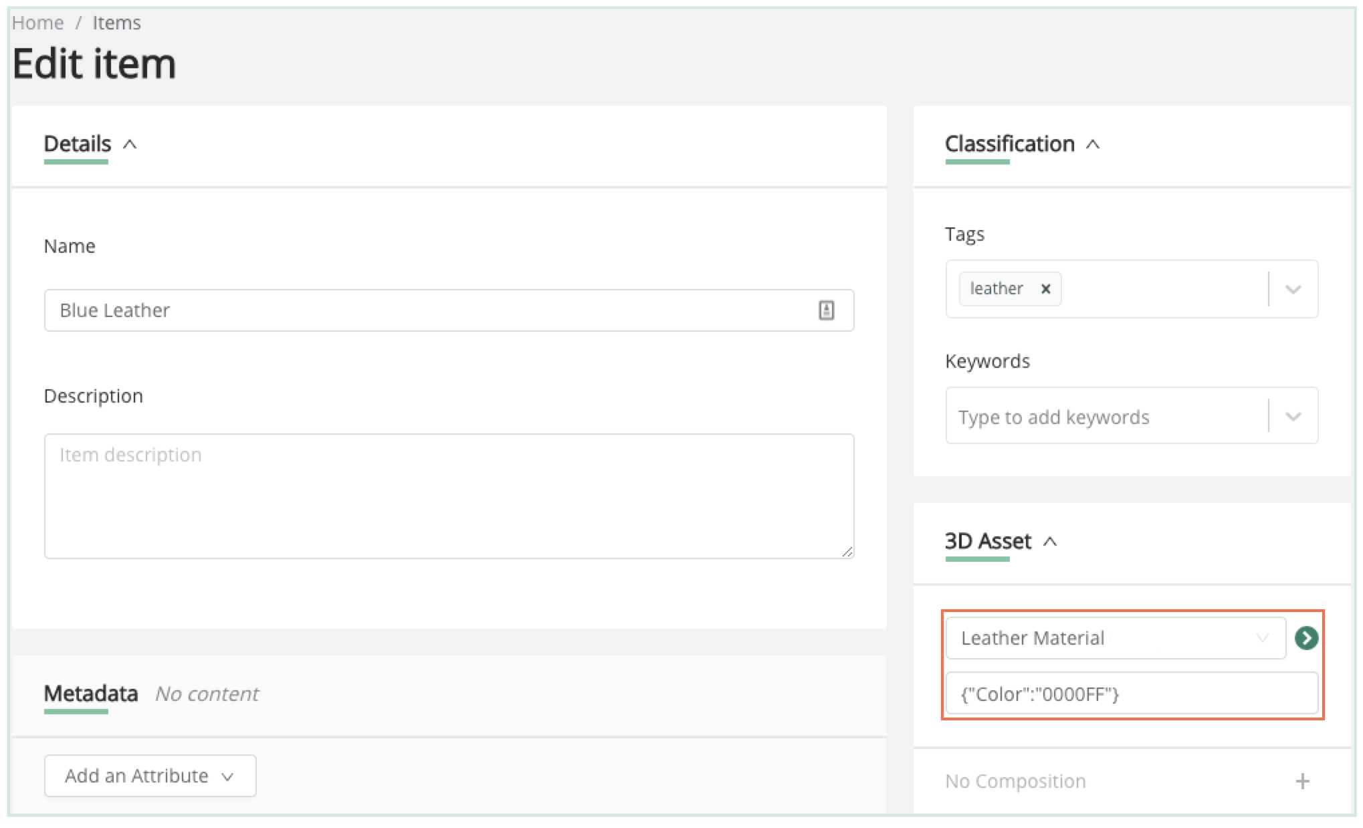Open the Tags dropdown arrow
Viewport: 1363px width, 828px height.
tap(1293, 290)
